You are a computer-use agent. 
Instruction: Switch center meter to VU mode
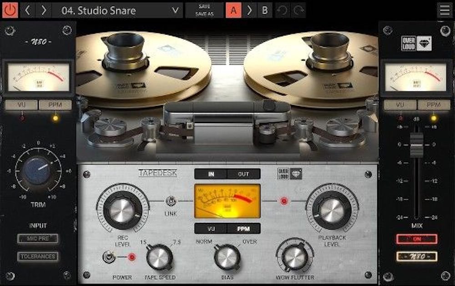click(211, 228)
